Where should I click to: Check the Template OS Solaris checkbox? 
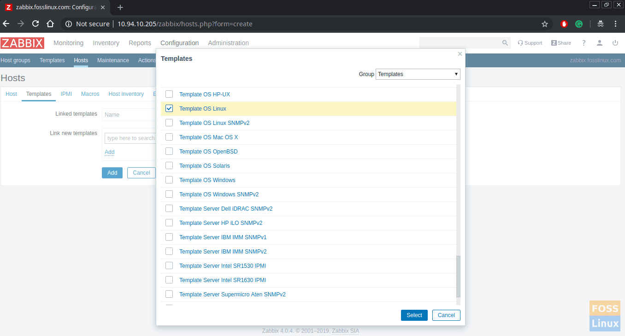tap(169, 165)
